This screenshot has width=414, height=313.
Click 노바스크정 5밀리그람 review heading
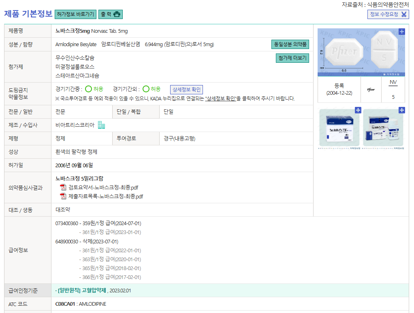point(79,179)
